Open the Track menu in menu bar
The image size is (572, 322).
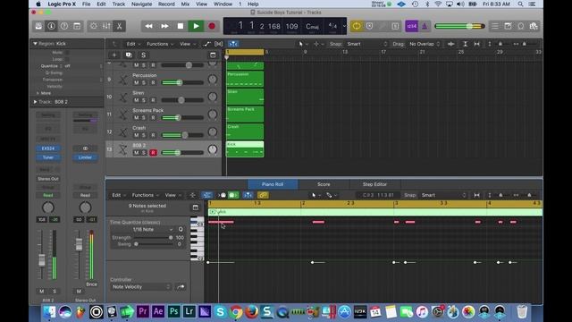[x=119, y=4]
